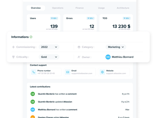This screenshot has height=118, width=158.
Task: Click the globe Website icon
Action: pos(102,72)
